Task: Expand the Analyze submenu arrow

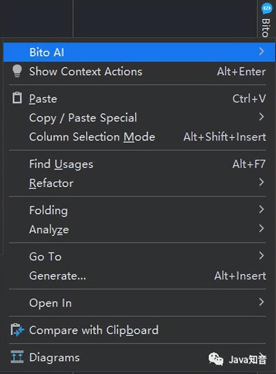Action: (x=261, y=229)
